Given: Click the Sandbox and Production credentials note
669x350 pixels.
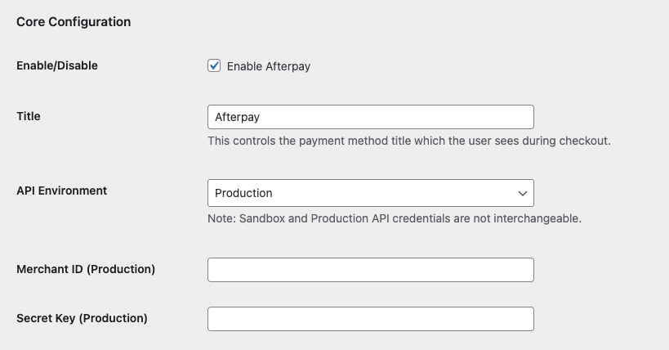Looking at the screenshot, I should (394, 218).
